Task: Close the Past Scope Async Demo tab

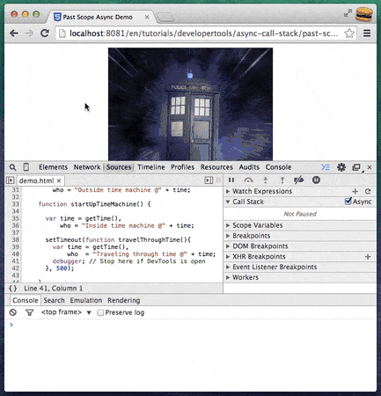Action: tap(147, 17)
